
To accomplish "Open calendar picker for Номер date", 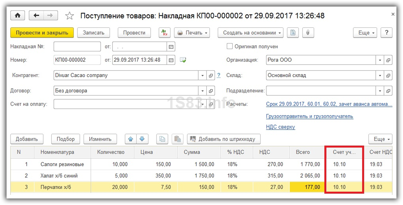I will 171,60.
